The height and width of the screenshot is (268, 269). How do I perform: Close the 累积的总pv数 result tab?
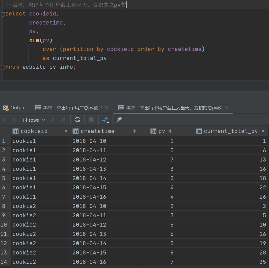point(227,108)
